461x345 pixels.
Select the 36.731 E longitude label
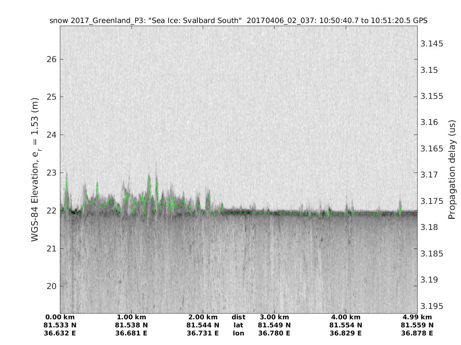pyautogui.click(x=203, y=333)
